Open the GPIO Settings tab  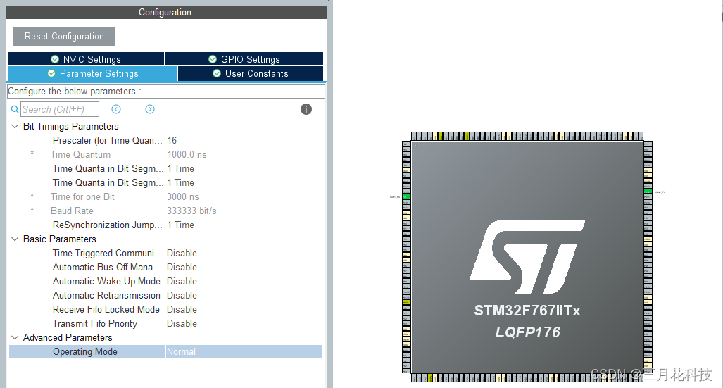[x=244, y=59]
